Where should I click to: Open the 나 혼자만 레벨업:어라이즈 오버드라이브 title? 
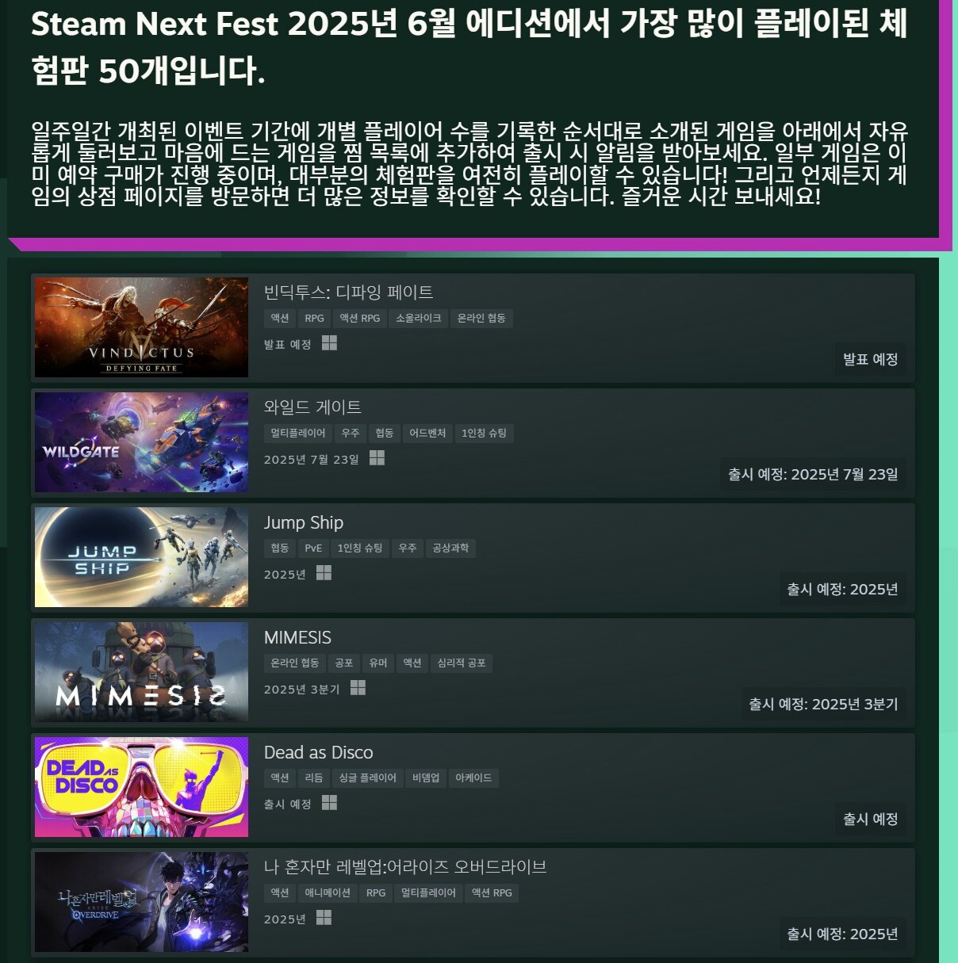(x=405, y=867)
